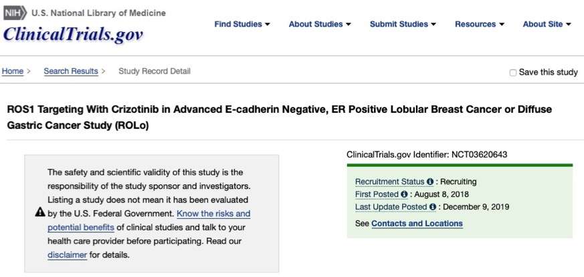
Task: Click the Last Update Posted label link
Action: click(x=391, y=207)
